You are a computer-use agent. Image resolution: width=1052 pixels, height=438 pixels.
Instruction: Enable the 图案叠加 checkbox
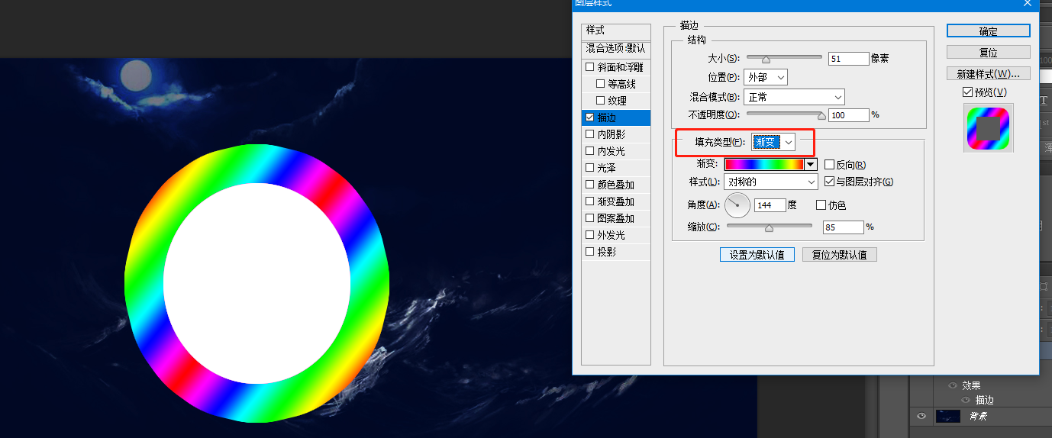click(x=589, y=218)
